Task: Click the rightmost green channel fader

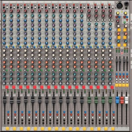Action: (x=110, y=100)
